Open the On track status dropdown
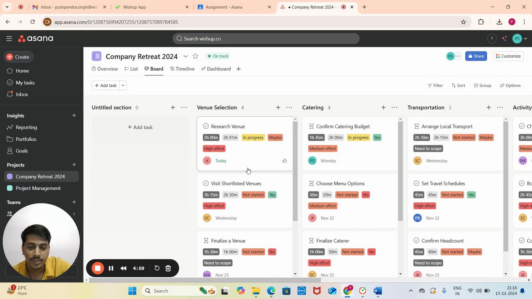 218,56
